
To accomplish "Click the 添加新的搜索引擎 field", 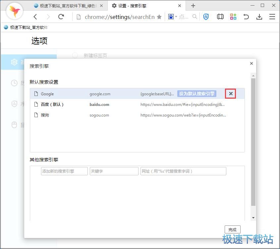I will click(64, 171).
